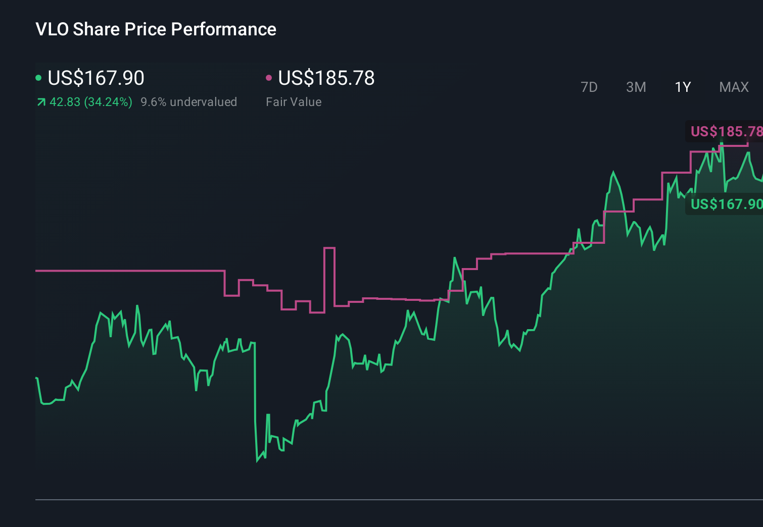Image resolution: width=763 pixels, height=527 pixels.
Task: Enable the MAX chart range
Action: (733, 87)
